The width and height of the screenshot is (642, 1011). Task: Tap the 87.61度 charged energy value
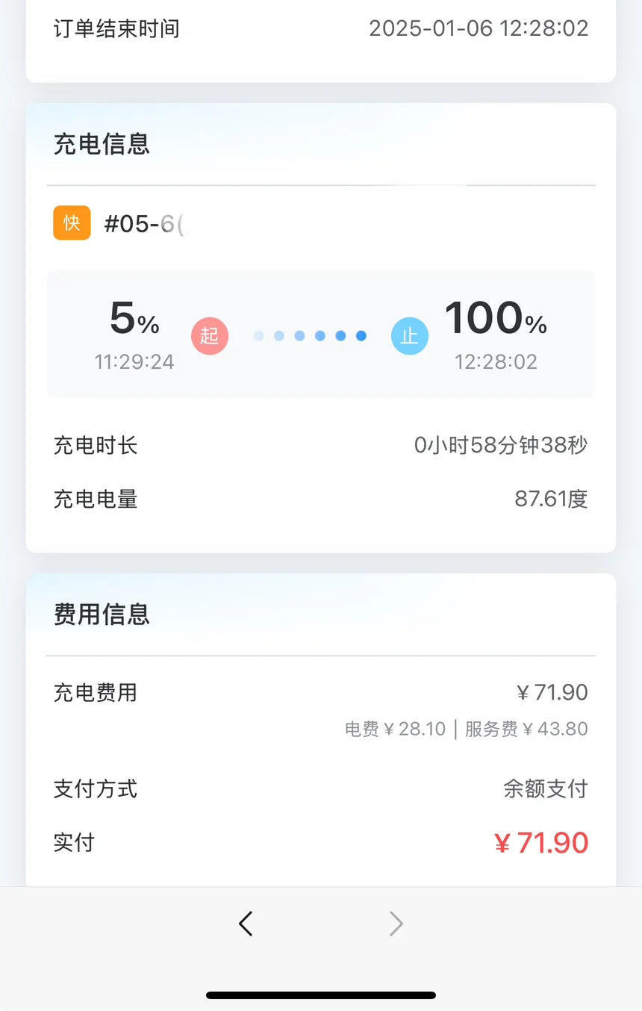coord(551,499)
